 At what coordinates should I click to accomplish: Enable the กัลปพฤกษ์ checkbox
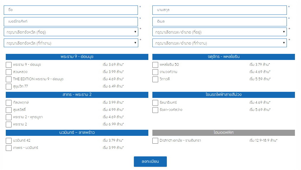coord(9,103)
